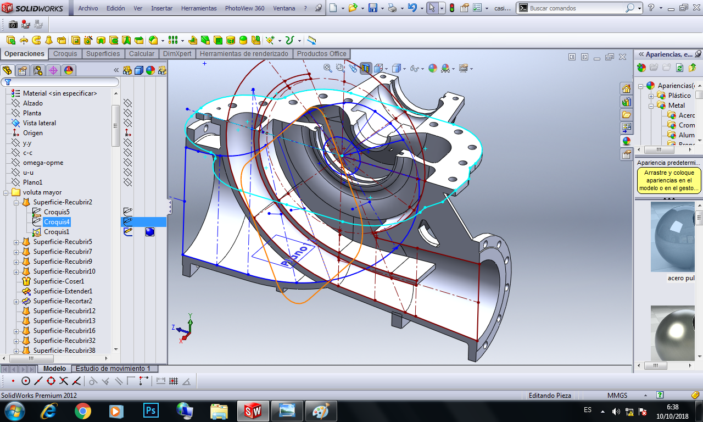This screenshot has width=703, height=422.
Task: Toggle display state of Origen
Action: [127, 133]
